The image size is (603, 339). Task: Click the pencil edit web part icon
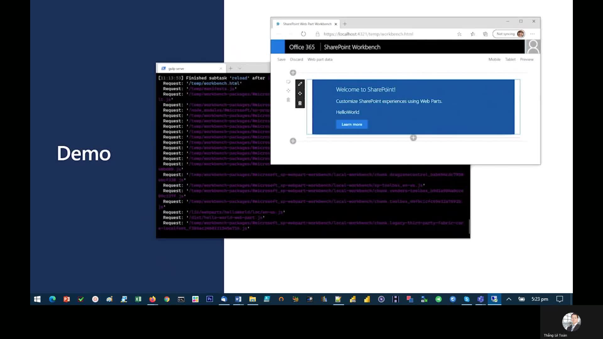(x=300, y=84)
